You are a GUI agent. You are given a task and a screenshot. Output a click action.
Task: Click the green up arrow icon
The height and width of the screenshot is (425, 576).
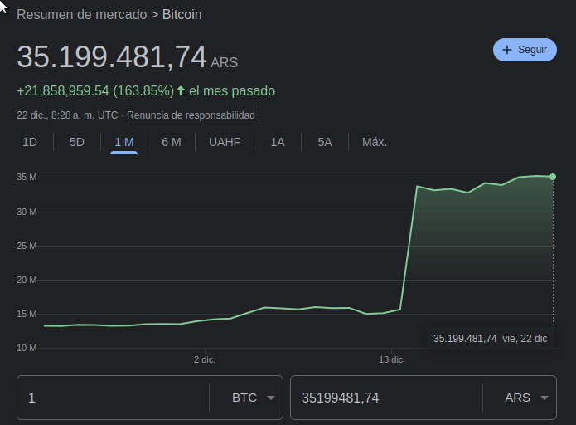click(x=181, y=90)
